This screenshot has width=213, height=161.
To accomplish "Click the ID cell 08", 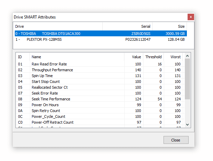I will tap(20, 99).
